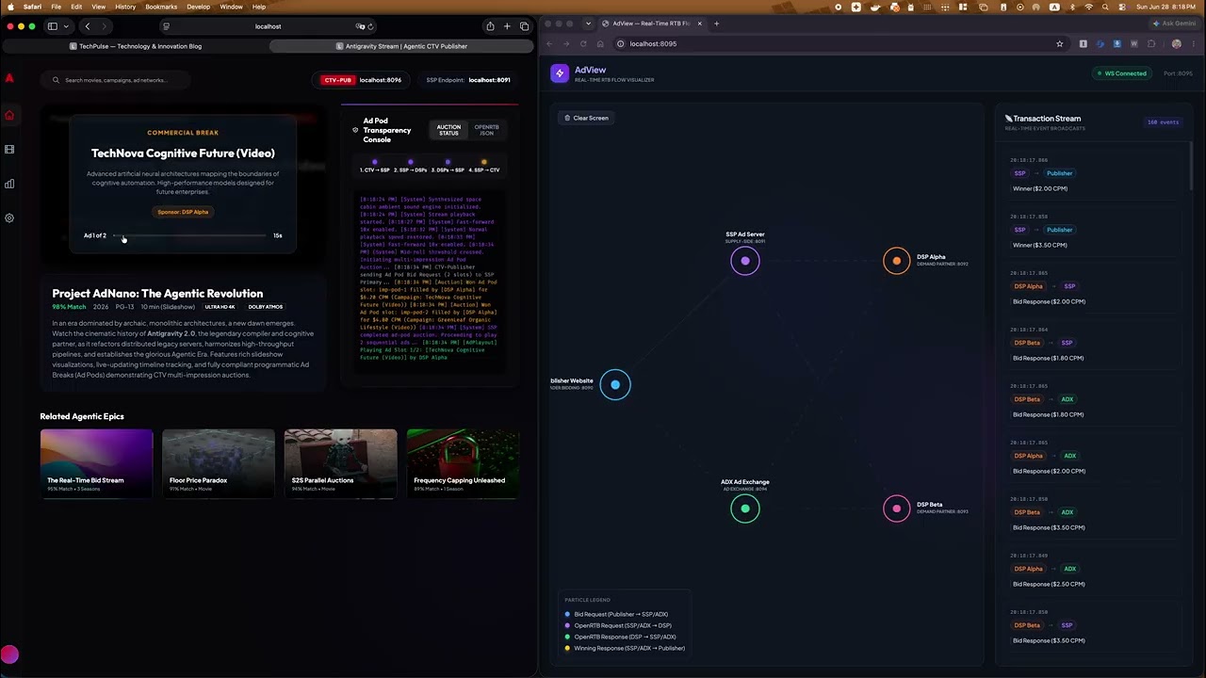Click the 1. CTV → SSP step indicator
Viewport: 1206px width, 678px height.
(374, 166)
